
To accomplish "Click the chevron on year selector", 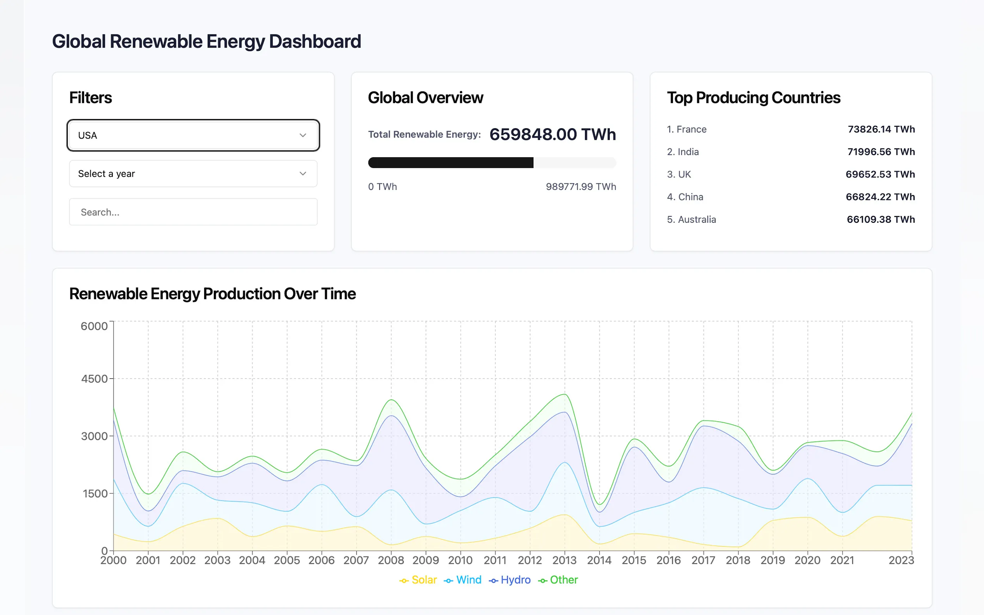I will point(303,174).
